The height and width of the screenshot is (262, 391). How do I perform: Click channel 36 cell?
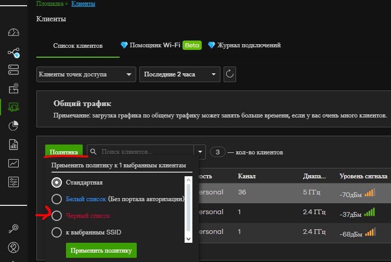pos(242,192)
